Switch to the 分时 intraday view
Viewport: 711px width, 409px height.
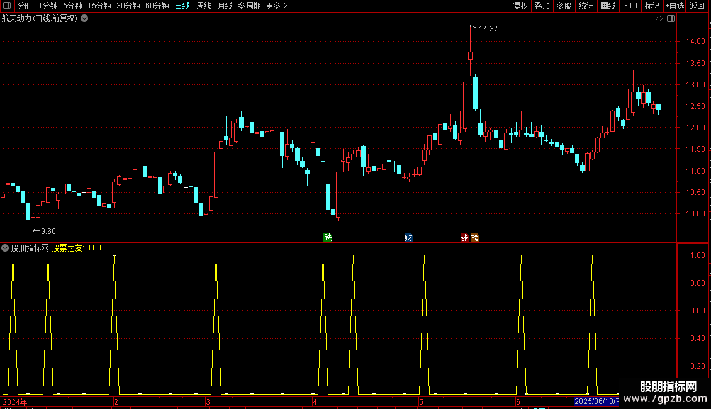click(x=25, y=6)
